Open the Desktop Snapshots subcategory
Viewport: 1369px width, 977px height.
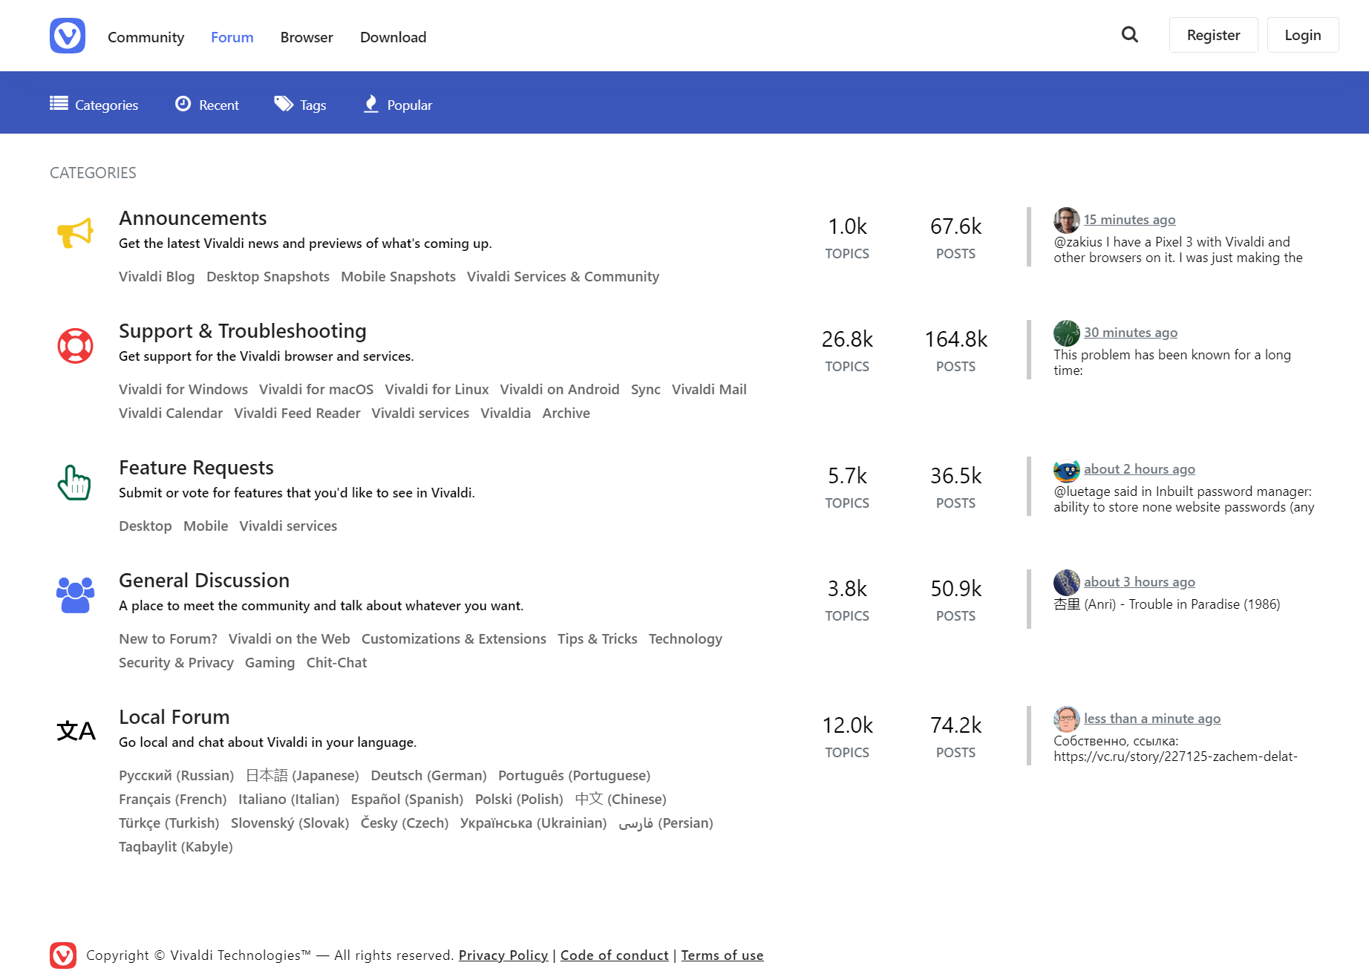coord(268,277)
